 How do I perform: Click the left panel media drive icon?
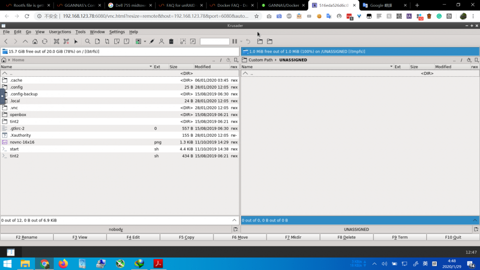[5, 51]
